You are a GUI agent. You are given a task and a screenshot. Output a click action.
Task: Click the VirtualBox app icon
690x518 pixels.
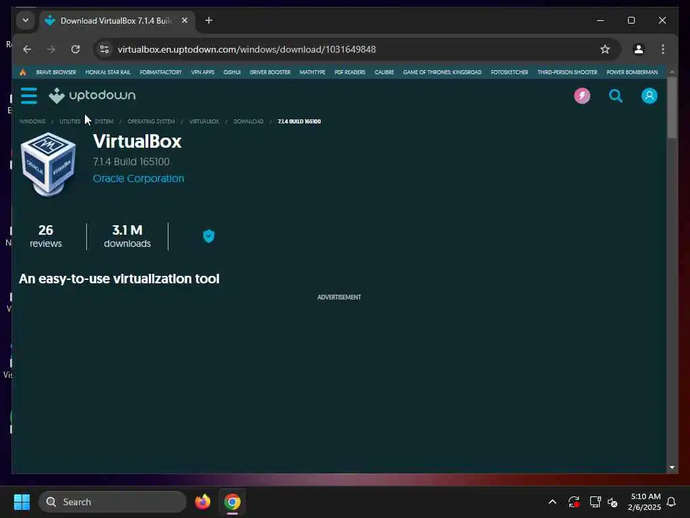pyautogui.click(x=49, y=164)
